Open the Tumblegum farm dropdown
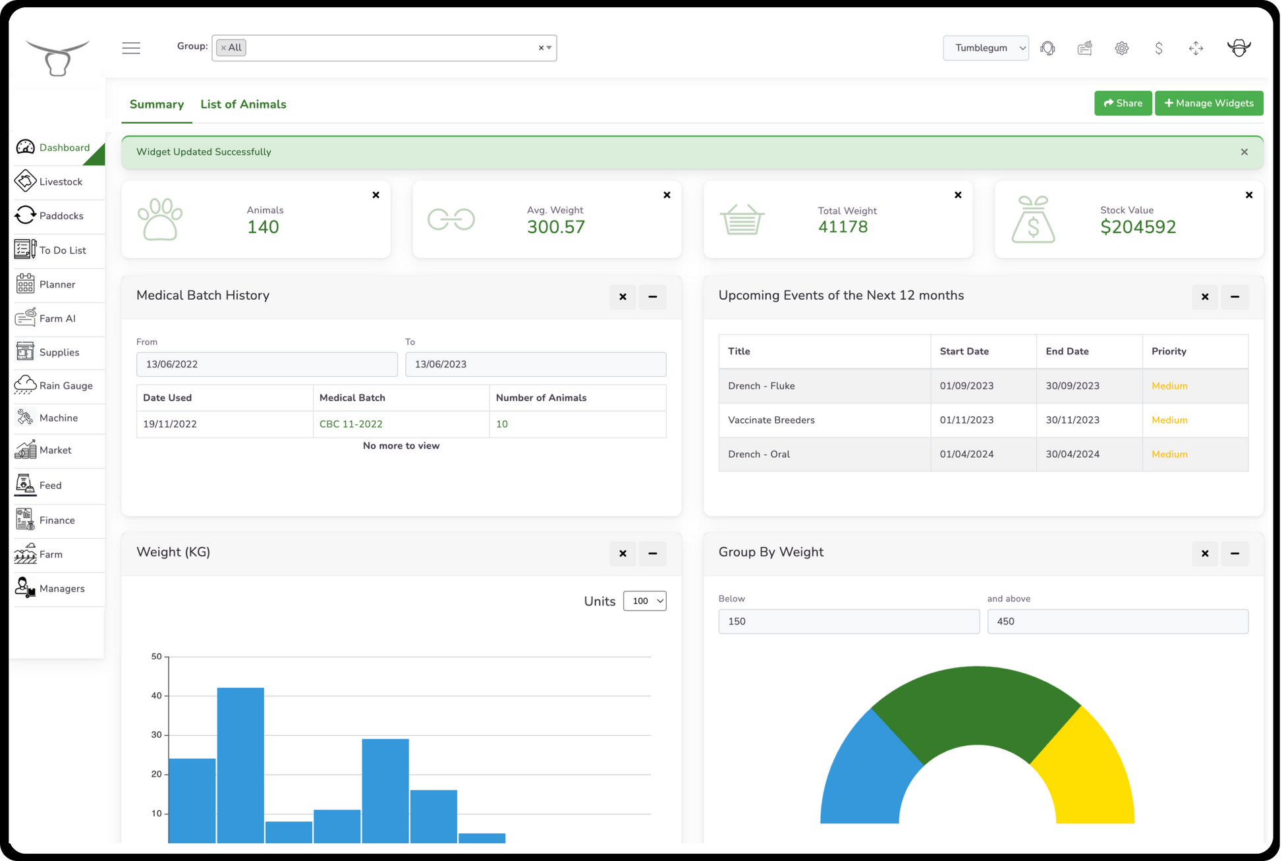This screenshot has height=861, width=1282. coord(986,48)
